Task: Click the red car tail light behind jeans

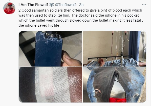Action: 118,100
